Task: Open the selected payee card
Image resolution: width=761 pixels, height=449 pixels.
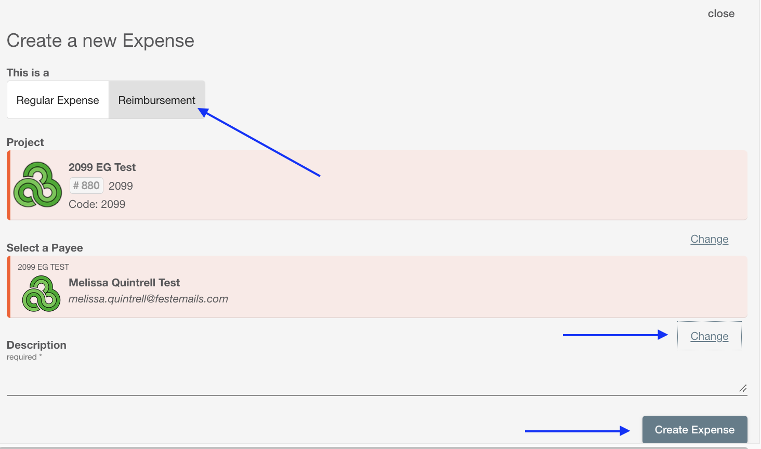Action: tap(377, 287)
